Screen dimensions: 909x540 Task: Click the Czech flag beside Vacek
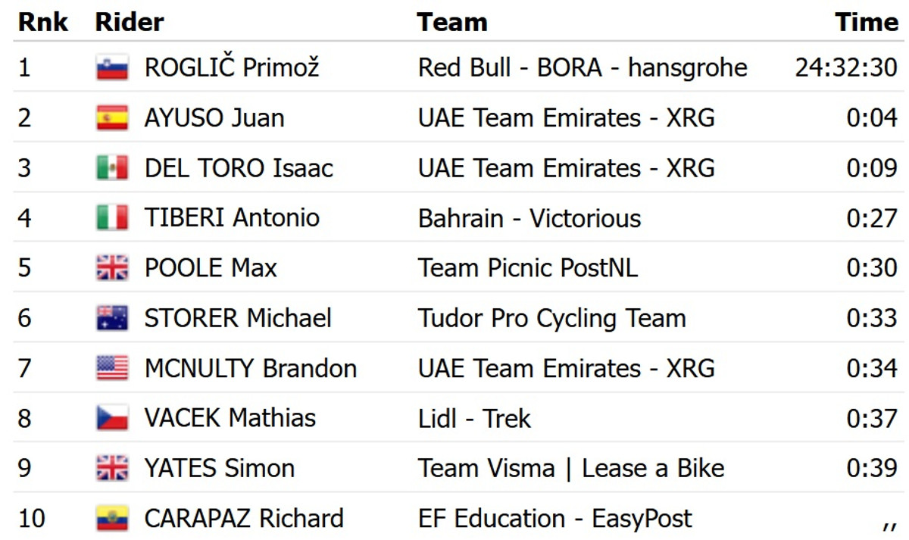click(112, 418)
